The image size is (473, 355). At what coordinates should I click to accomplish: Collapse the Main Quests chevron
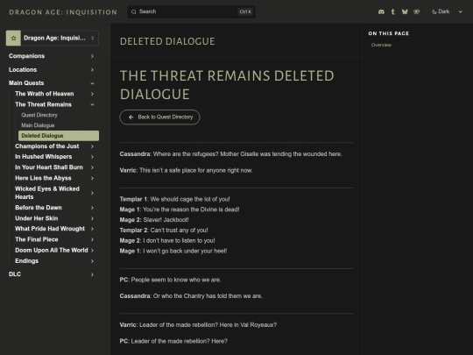click(92, 83)
